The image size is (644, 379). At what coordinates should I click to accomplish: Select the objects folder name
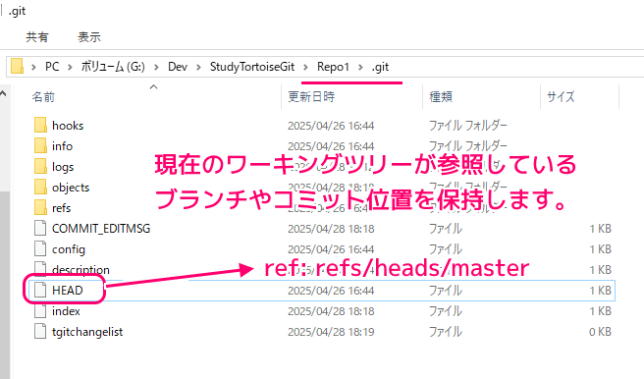tap(71, 188)
